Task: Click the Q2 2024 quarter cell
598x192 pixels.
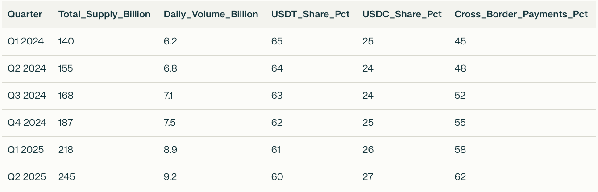Action: [27, 68]
